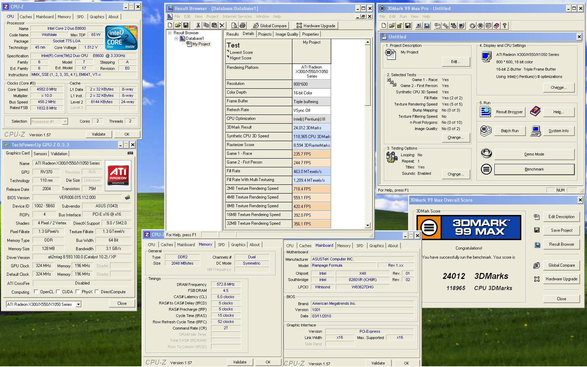Click Save floppy icon in 3DMark toolbar

pyautogui.click(x=408, y=26)
